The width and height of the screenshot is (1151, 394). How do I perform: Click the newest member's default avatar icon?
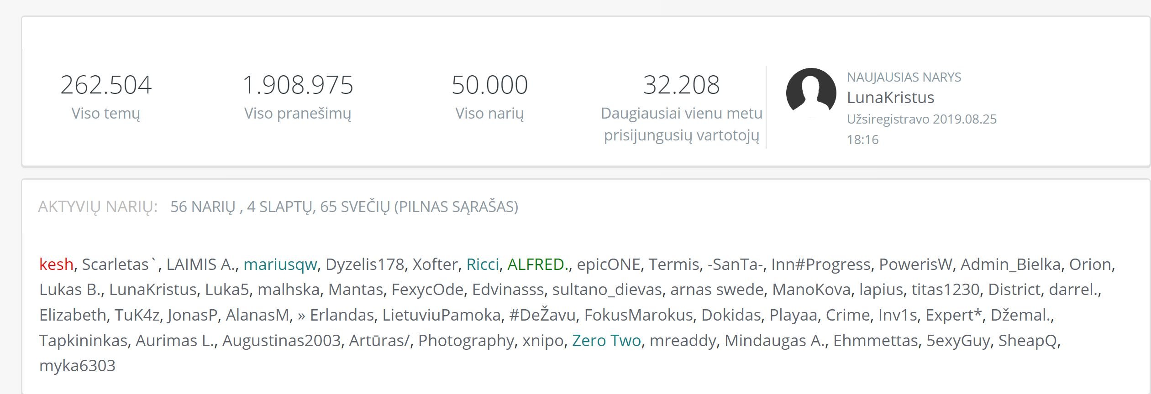pyautogui.click(x=811, y=93)
